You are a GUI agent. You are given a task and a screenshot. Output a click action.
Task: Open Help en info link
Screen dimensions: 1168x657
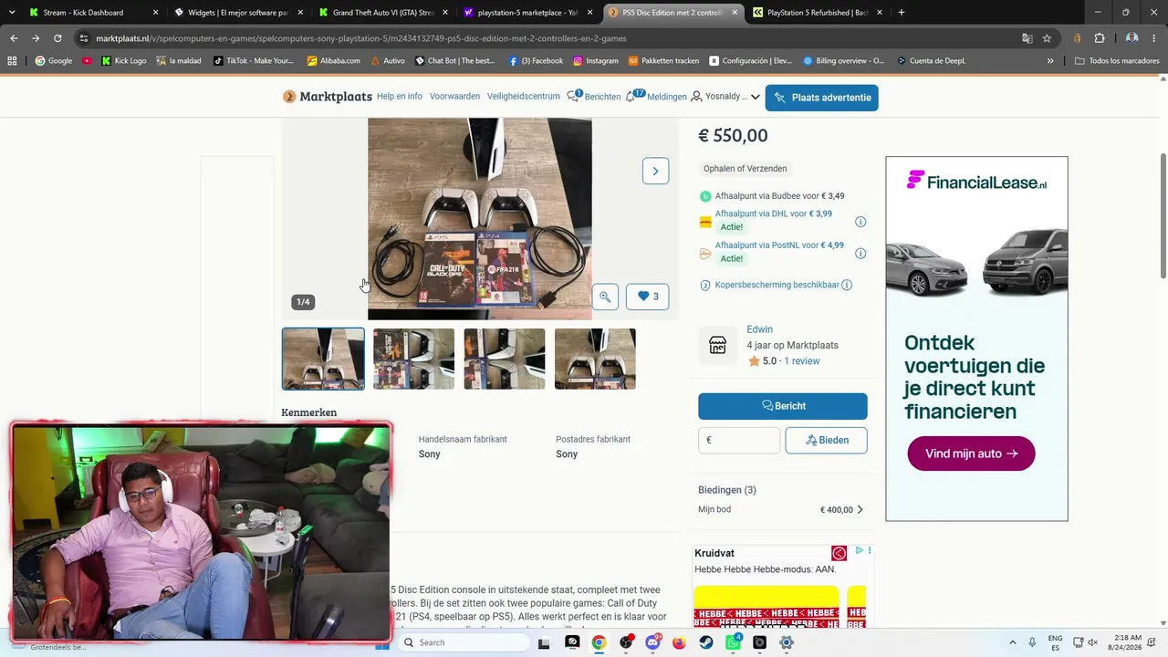point(400,97)
